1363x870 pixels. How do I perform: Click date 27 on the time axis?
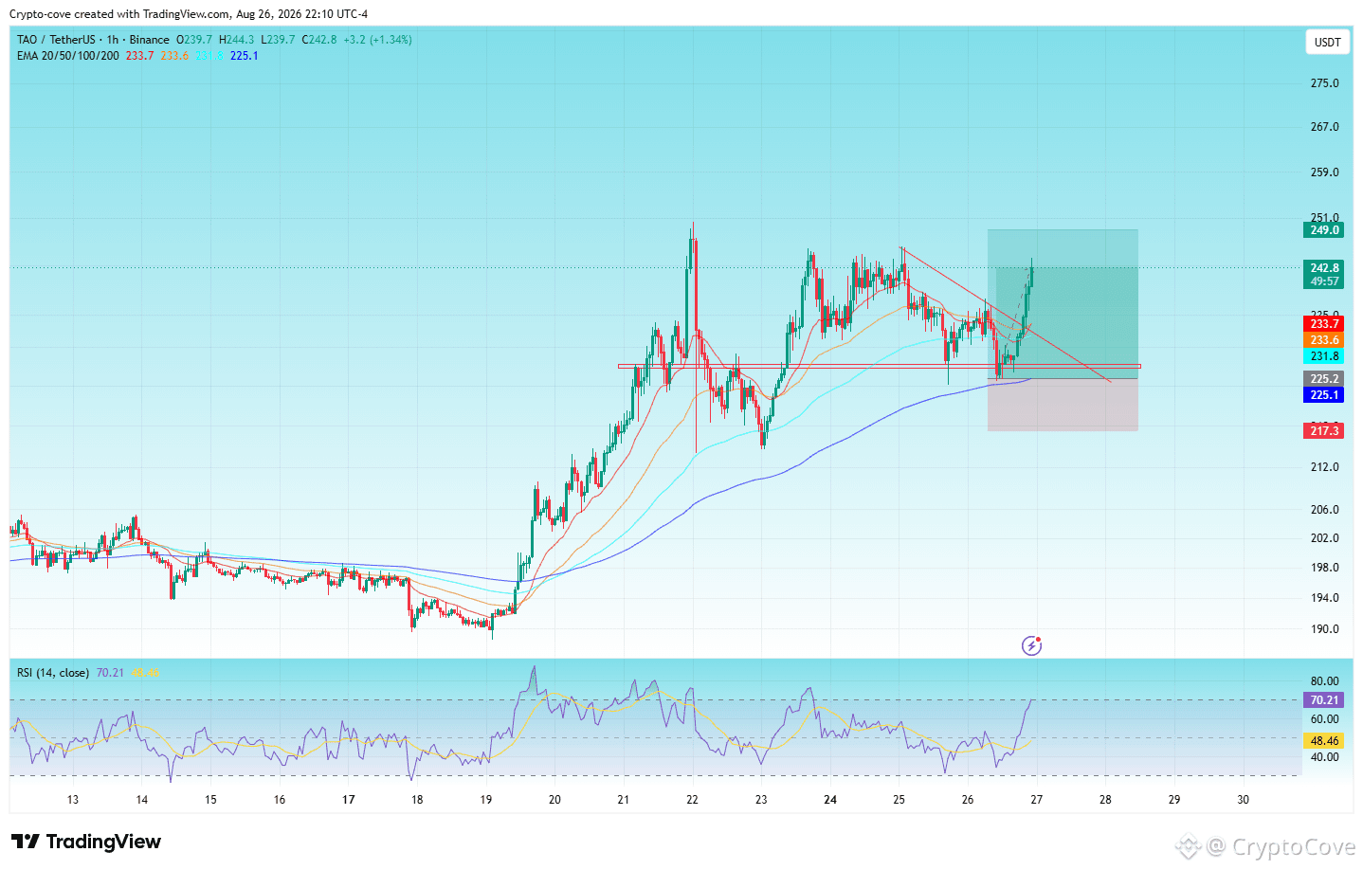click(1037, 800)
